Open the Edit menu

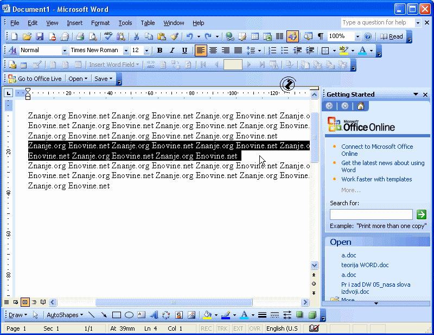(x=33, y=23)
